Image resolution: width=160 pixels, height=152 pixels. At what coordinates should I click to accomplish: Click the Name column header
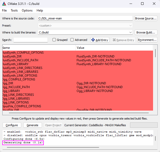(x=39, y=48)
